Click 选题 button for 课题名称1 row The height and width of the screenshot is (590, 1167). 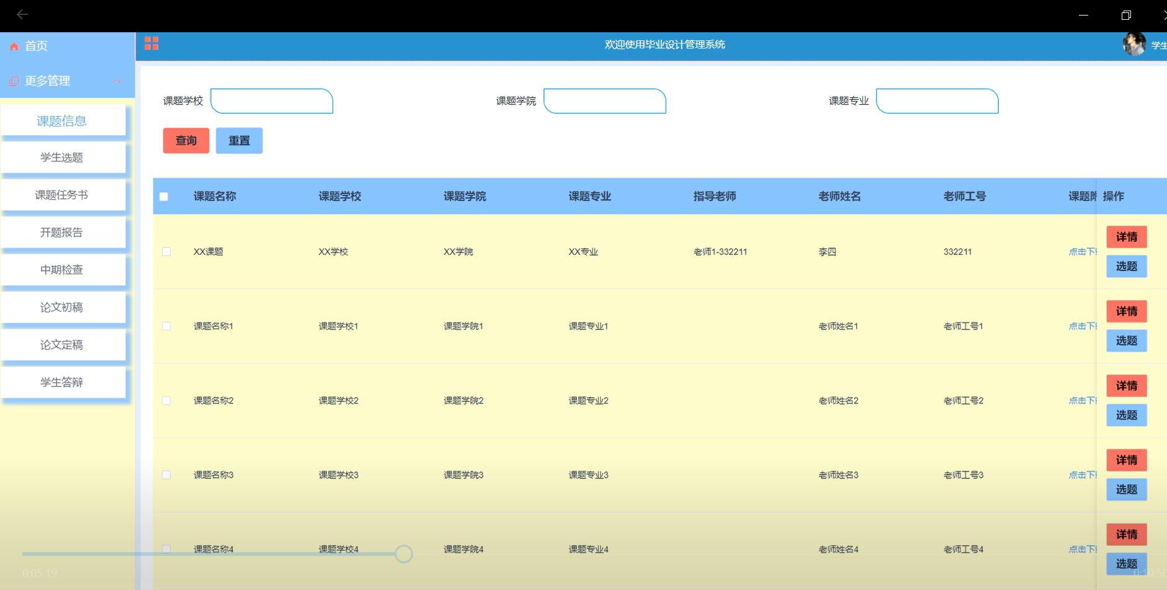click(1127, 341)
